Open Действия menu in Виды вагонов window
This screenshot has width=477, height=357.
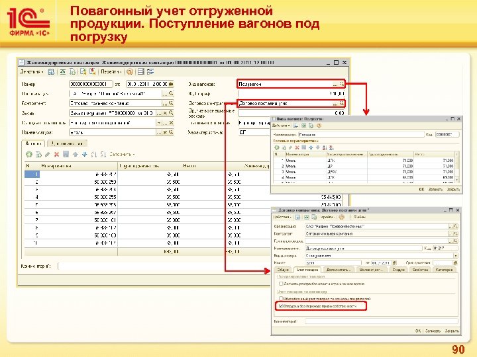[x=281, y=126]
